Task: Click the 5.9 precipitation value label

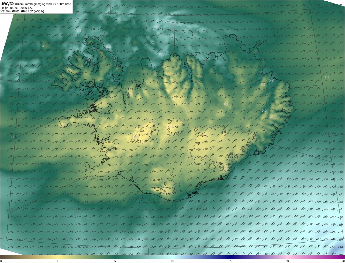Action: point(271,80)
